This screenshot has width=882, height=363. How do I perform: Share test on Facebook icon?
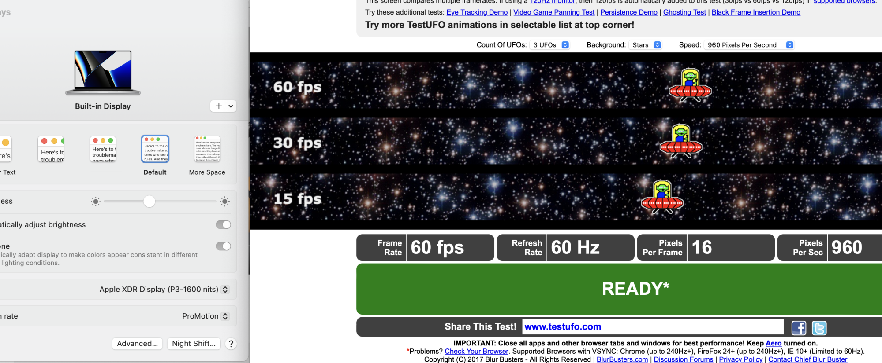point(799,328)
